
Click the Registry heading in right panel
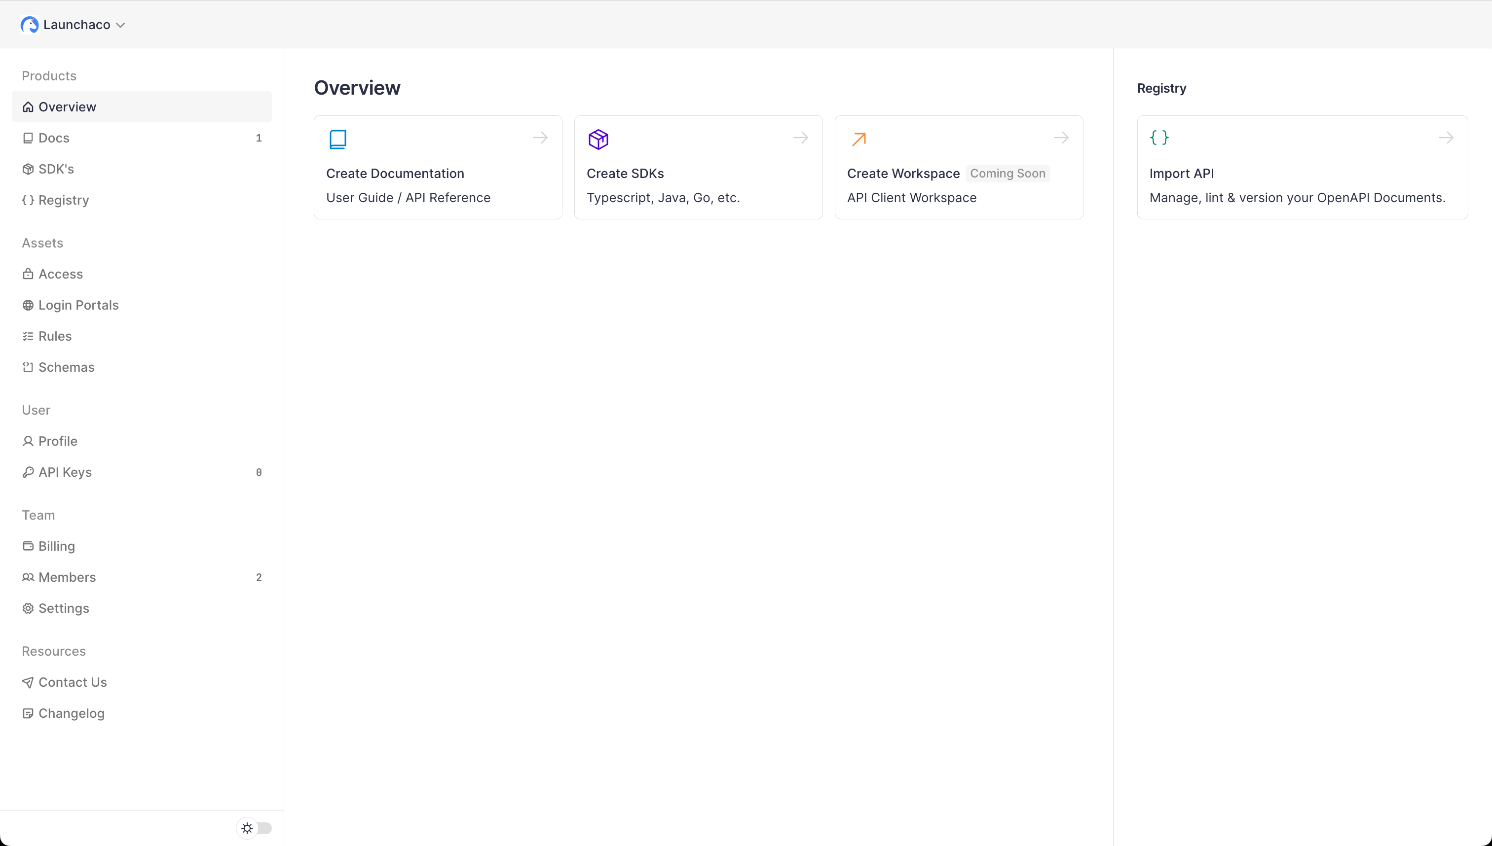coord(1162,88)
